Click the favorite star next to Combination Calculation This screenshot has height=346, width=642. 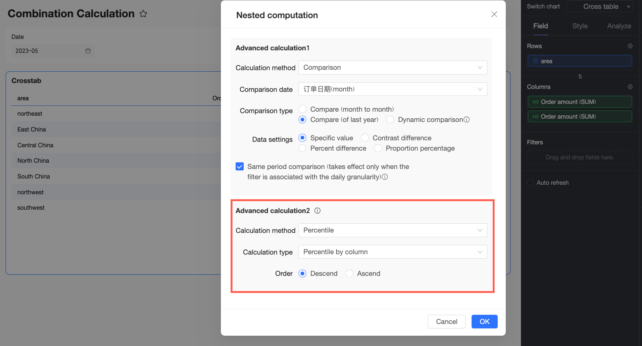[143, 14]
